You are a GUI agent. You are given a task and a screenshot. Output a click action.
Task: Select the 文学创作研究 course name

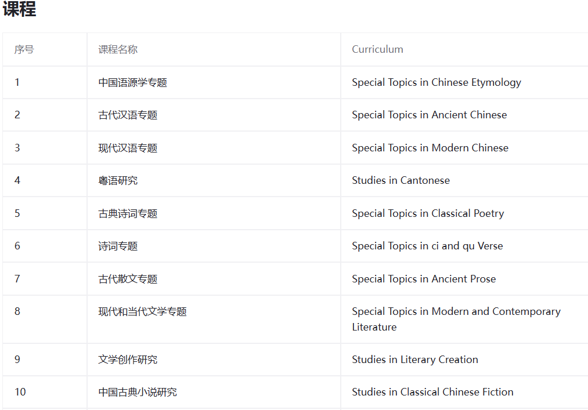(x=128, y=360)
